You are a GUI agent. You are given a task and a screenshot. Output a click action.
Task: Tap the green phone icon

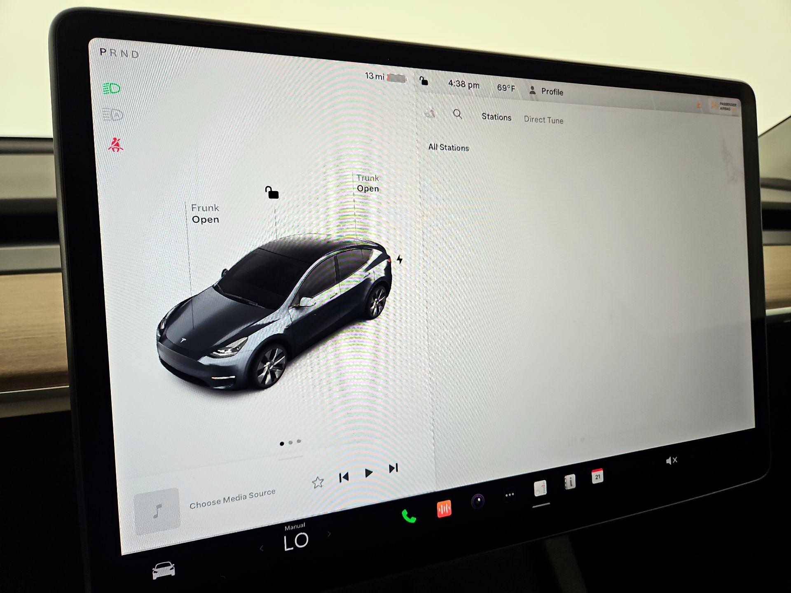(x=409, y=516)
